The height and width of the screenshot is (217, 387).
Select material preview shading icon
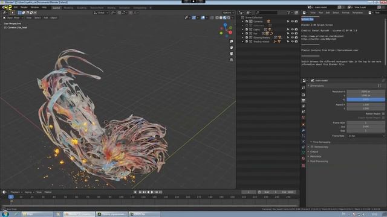click(224, 17)
